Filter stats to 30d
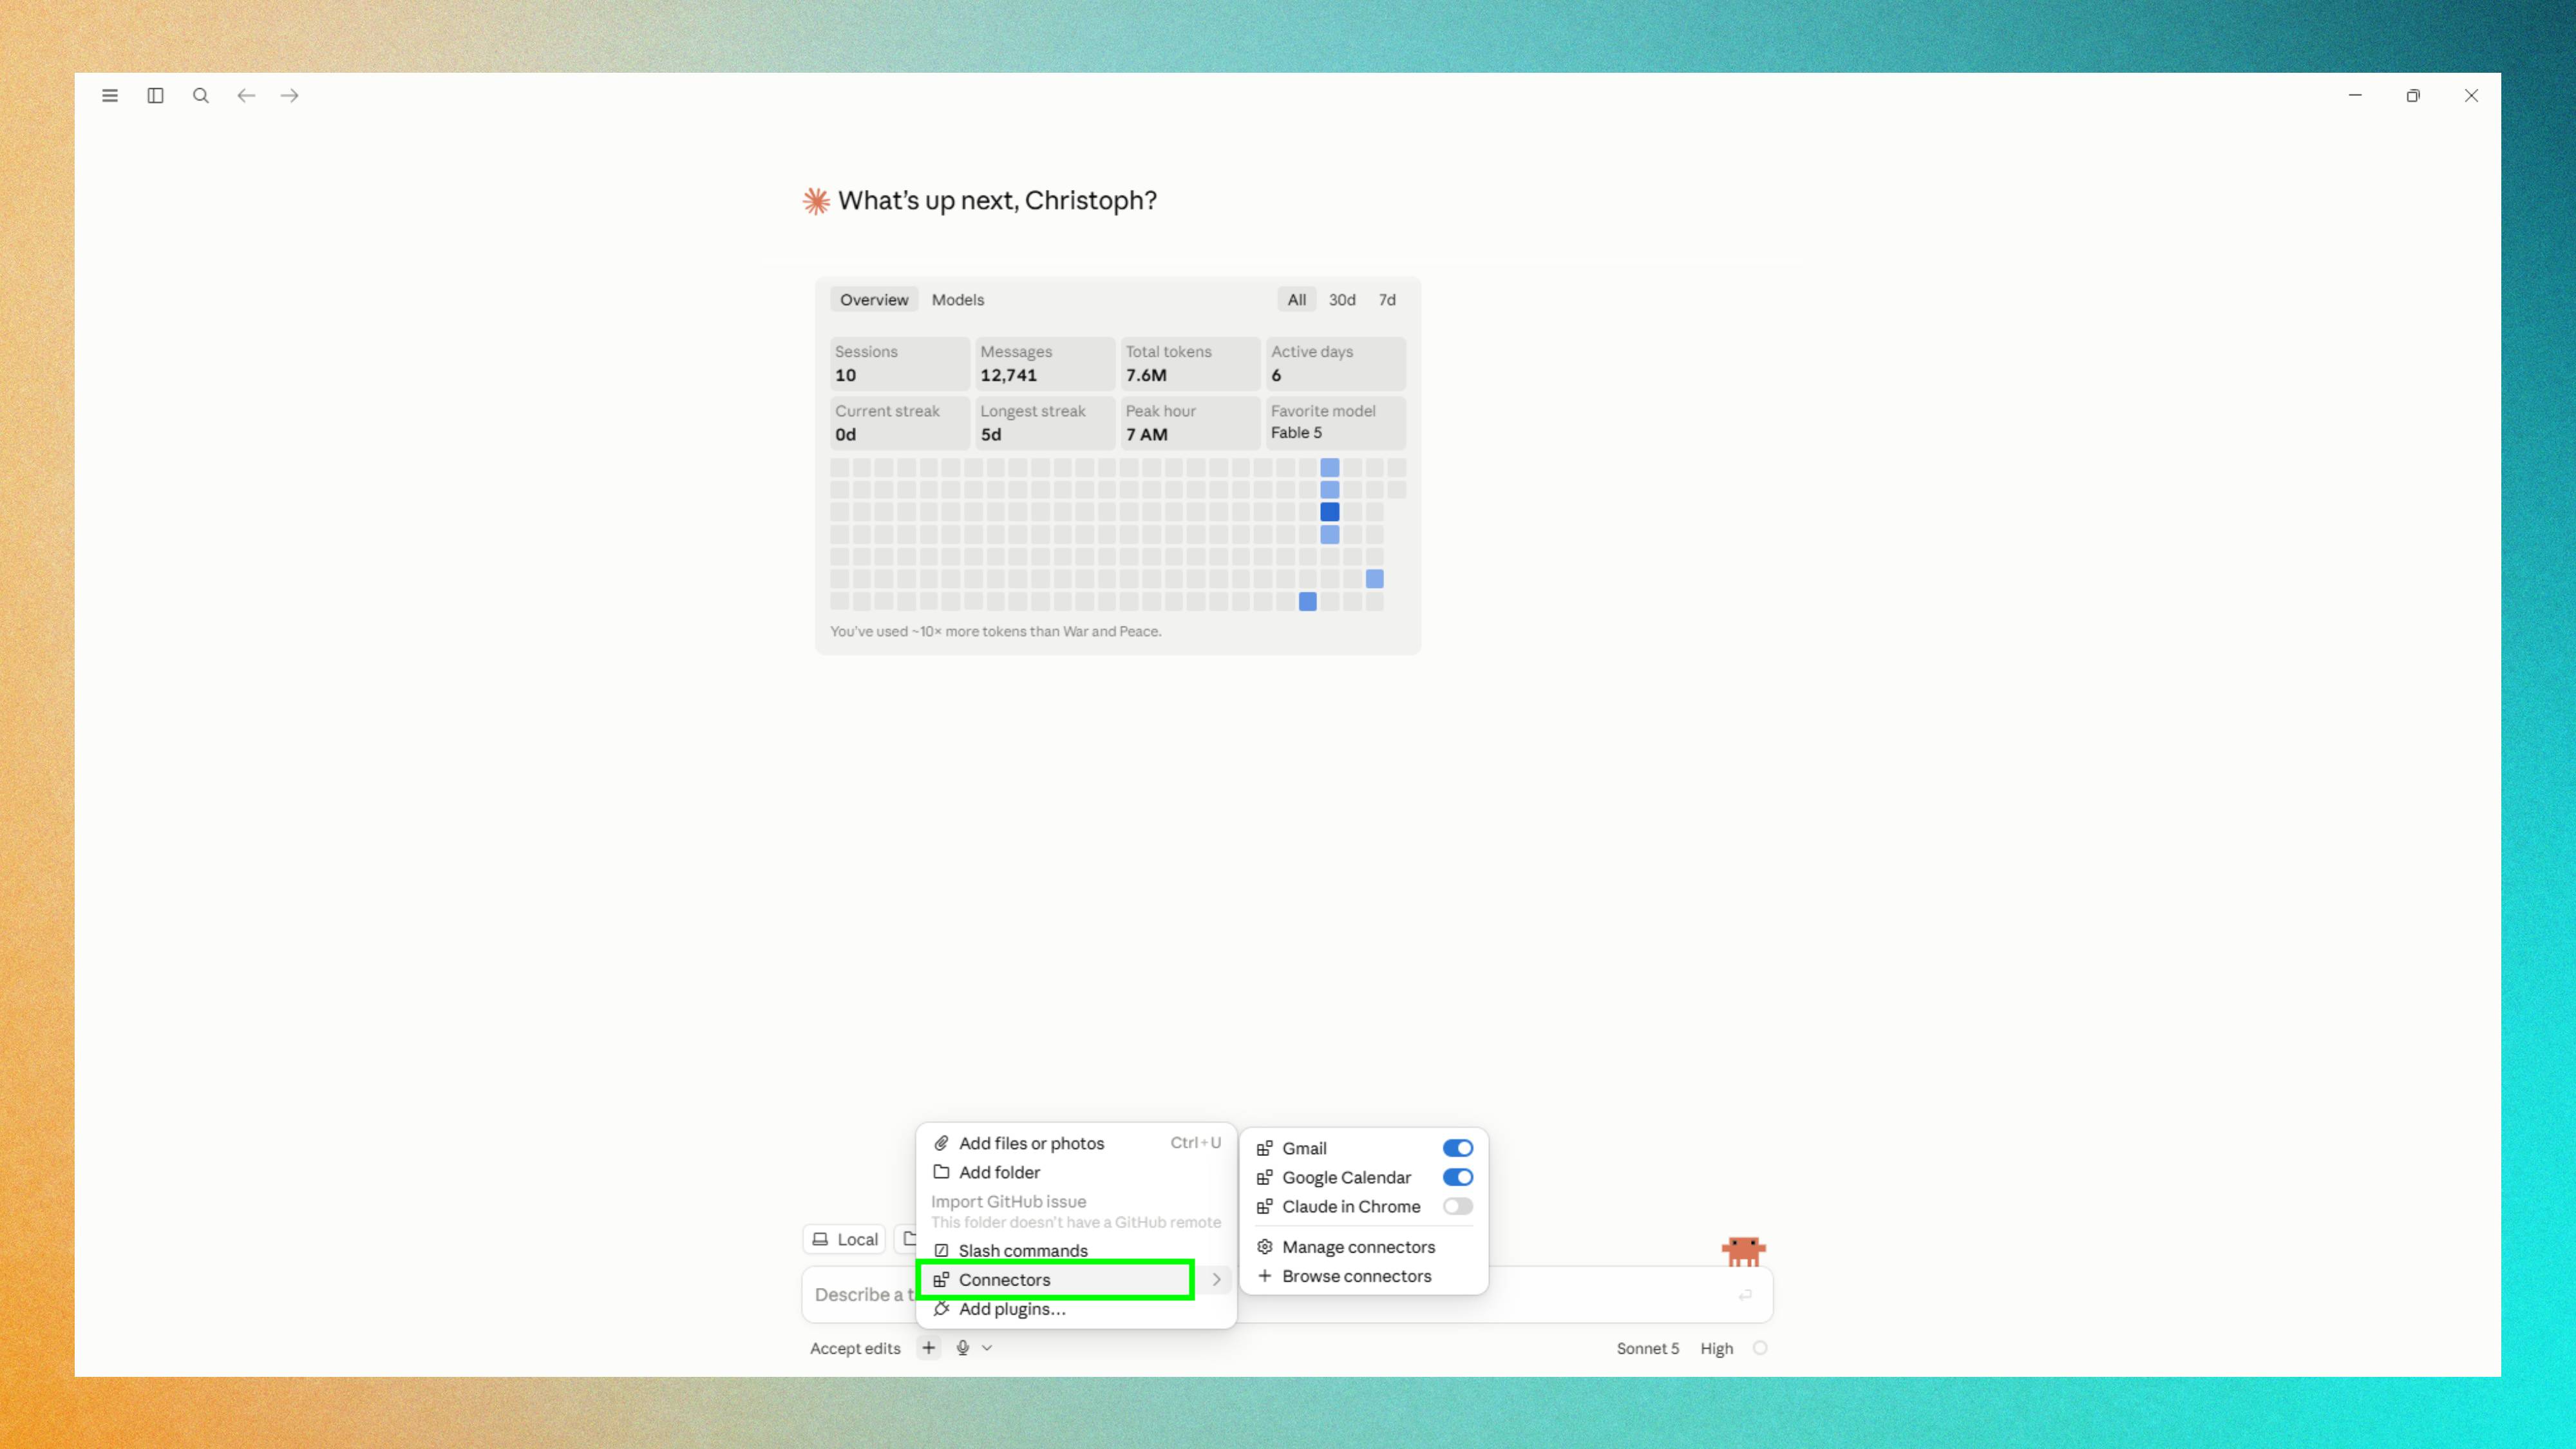 1342,300
